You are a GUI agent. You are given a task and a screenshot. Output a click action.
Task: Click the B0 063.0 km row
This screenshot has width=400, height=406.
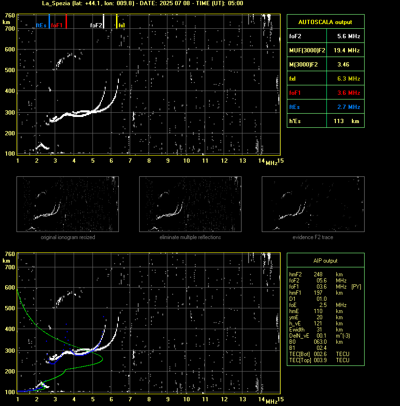(316, 342)
